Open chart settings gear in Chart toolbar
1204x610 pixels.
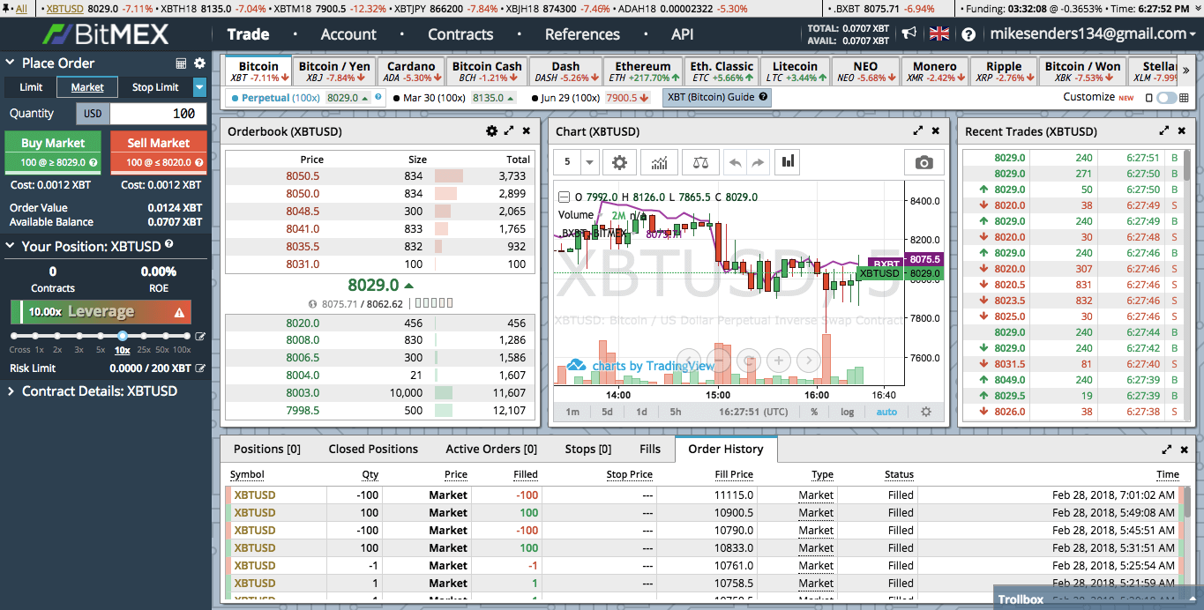[x=620, y=162]
